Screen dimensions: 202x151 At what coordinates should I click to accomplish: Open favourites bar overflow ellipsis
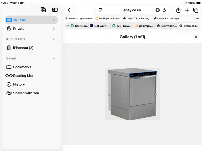197,18
